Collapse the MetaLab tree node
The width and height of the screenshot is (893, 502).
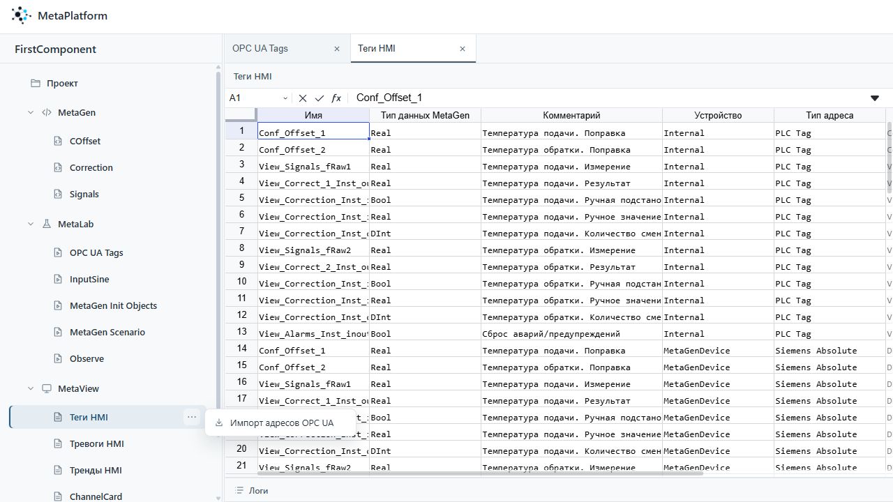tap(31, 224)
